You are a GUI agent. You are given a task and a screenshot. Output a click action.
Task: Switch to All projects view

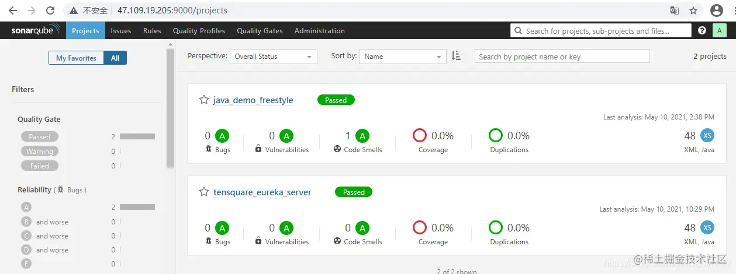[x=115, y=58]
